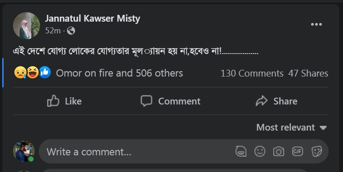Open the 130 Comments link
The height and width of the screenshot is (172, 343).
click(252, 73)
